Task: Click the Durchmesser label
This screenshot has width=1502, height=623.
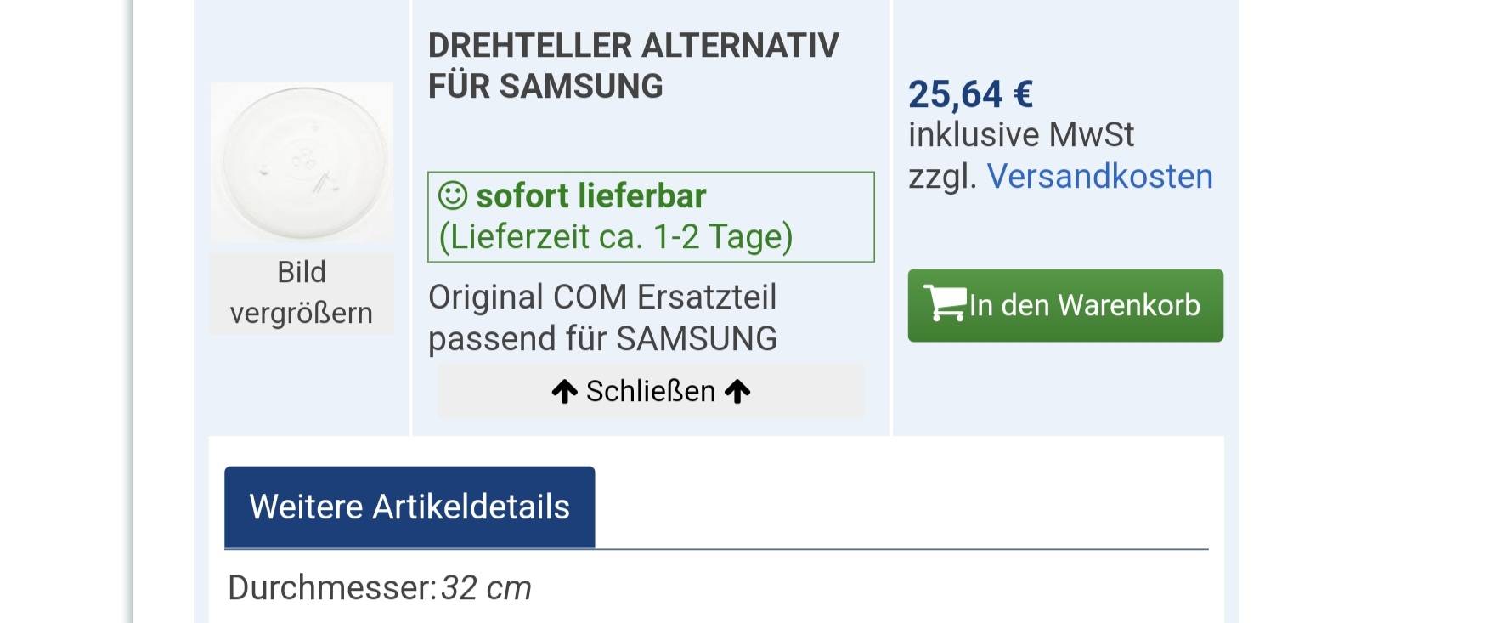Action: tap(332, 587)
